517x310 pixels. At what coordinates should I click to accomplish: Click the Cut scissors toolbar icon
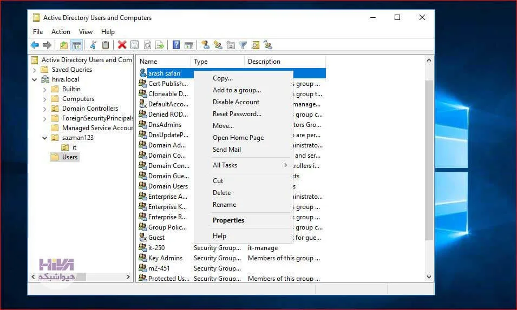click(x=93, y=45)
